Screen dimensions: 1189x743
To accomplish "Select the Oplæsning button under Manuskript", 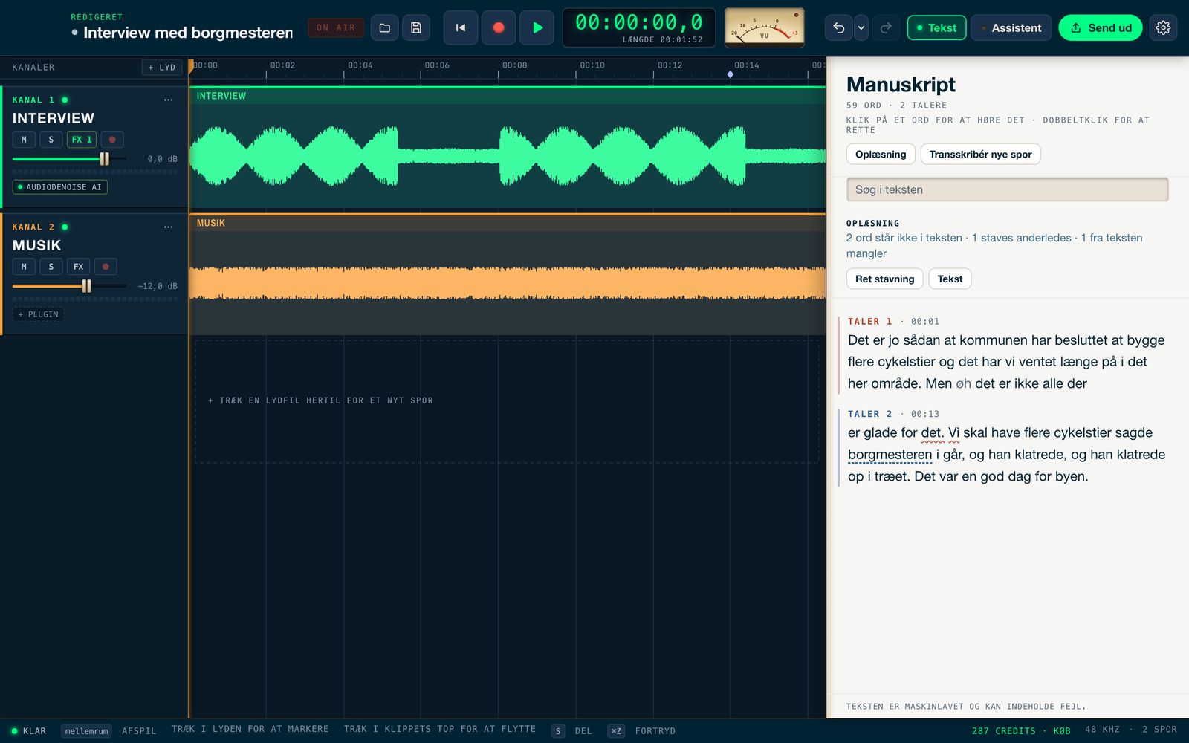I will [881, 155].
